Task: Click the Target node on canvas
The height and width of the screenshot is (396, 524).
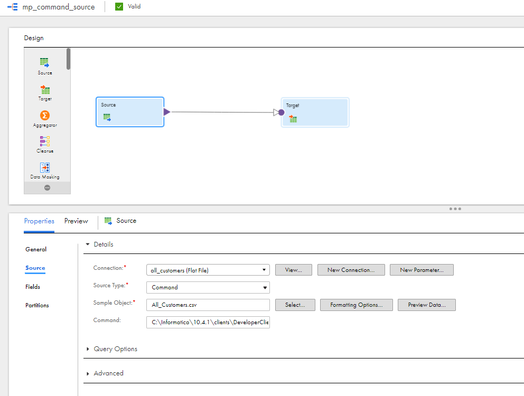Action: tap(315, 112)
